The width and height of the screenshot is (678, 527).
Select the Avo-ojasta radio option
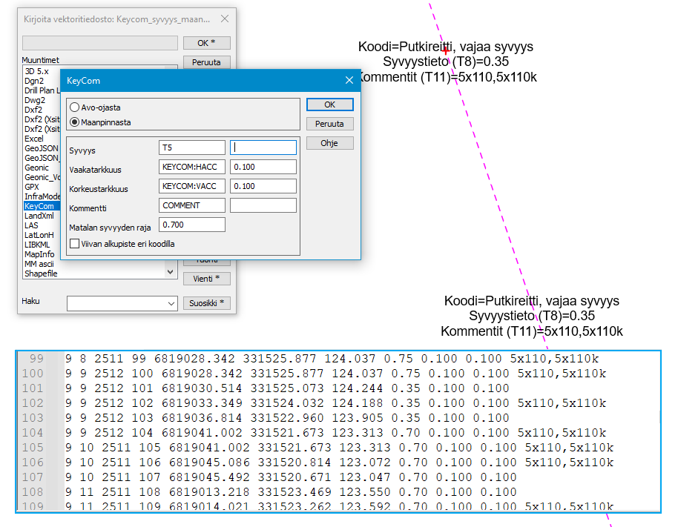click(x=75, y=107)
